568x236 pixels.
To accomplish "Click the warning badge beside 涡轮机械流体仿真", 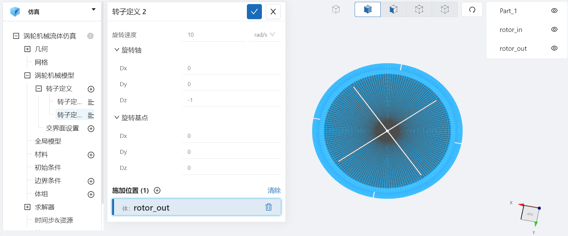I will pos(90,36).
